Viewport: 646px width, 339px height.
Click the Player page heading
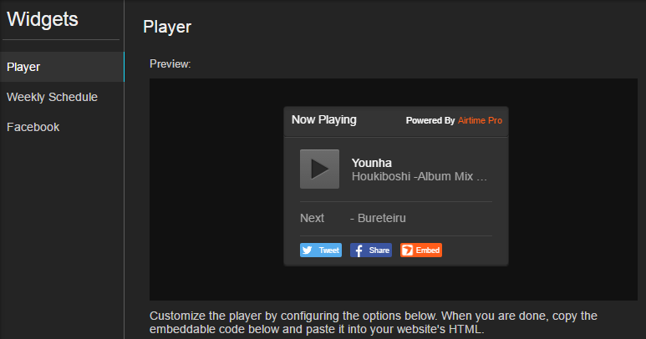point(167,27)
